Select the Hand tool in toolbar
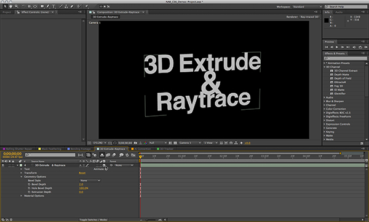The height and width of the screenshot is (222, 369). pyautogui.click(x=10, y=6)
